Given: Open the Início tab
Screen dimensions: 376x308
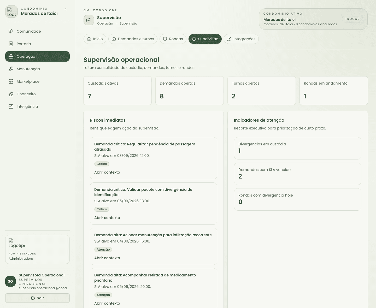Looking at the screenshot, I should (95, 39).
